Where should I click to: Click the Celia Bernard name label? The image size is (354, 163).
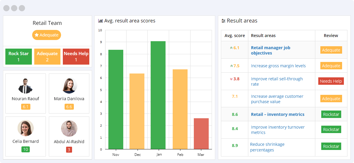(26, 141)
